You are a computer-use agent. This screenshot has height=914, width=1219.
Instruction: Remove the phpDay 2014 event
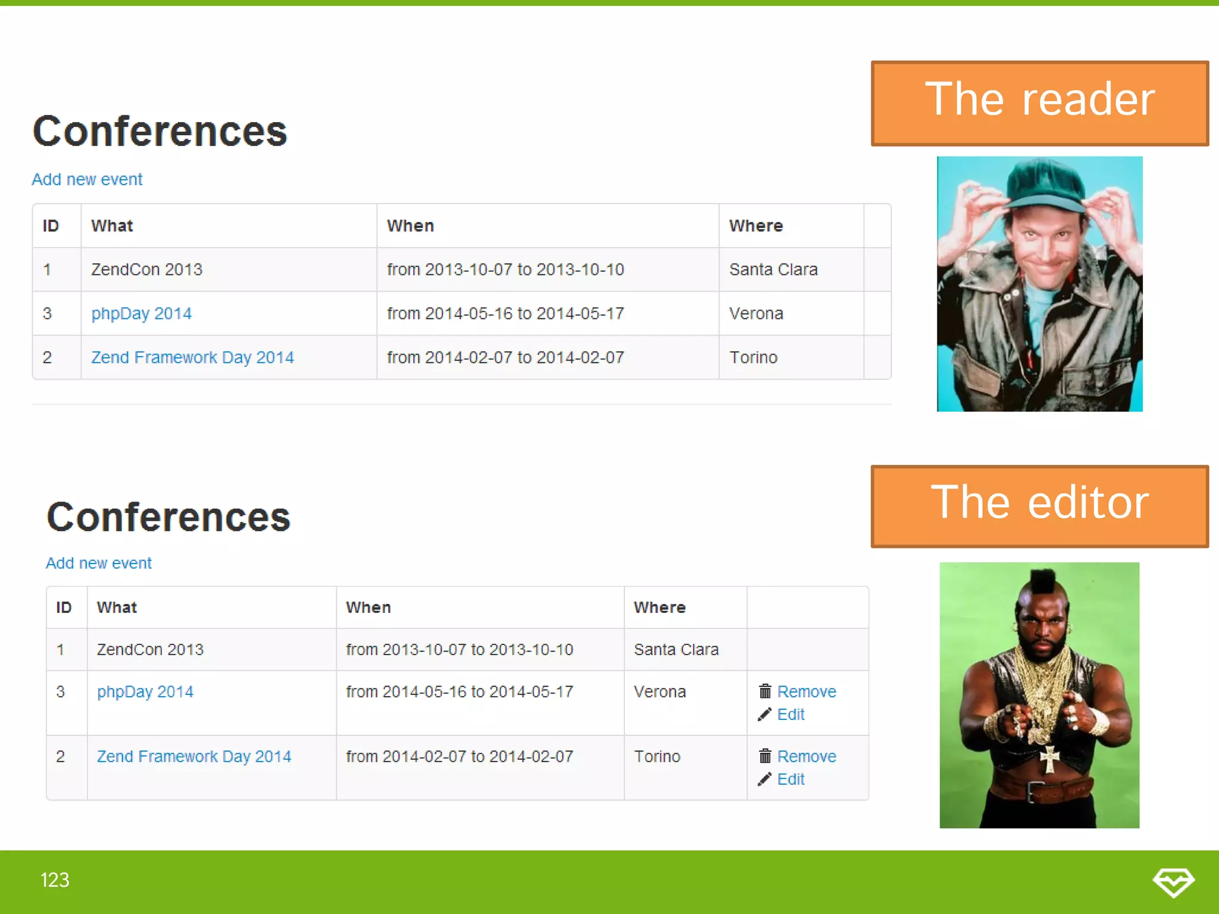[807, 691]
